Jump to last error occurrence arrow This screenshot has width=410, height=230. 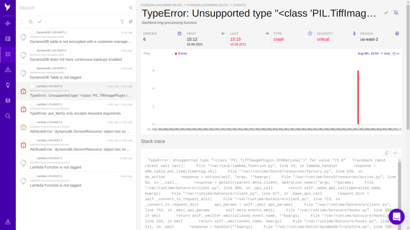(266, 33)
